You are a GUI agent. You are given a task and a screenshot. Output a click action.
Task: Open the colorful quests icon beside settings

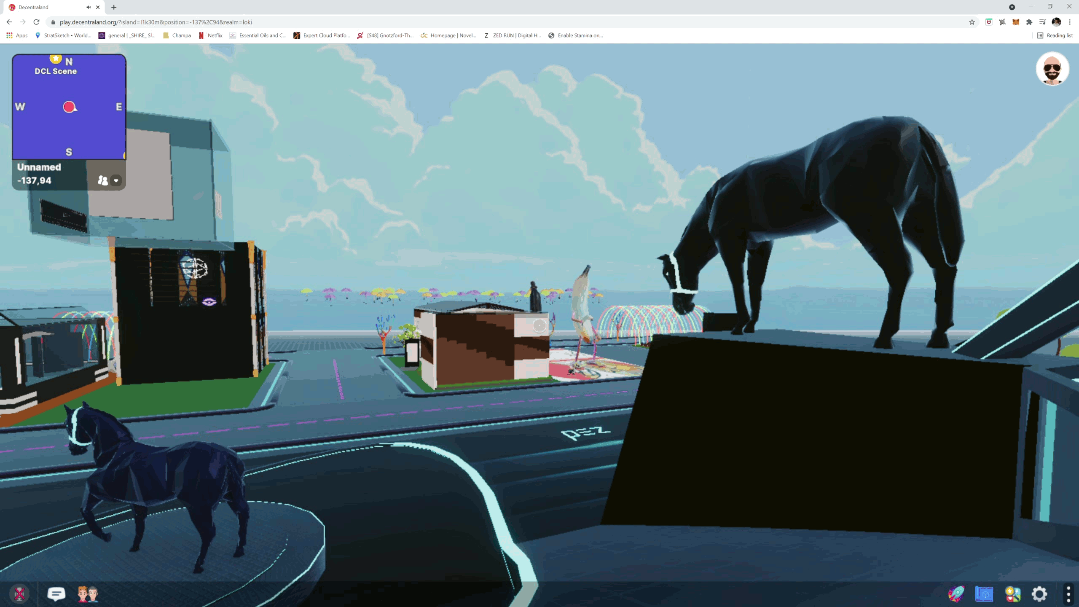click(x=1012, y=594)
